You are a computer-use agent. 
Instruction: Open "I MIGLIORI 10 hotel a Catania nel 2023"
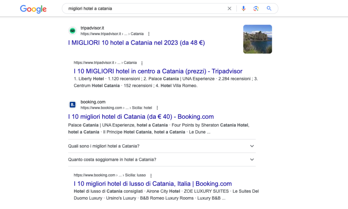pos(137,43)
